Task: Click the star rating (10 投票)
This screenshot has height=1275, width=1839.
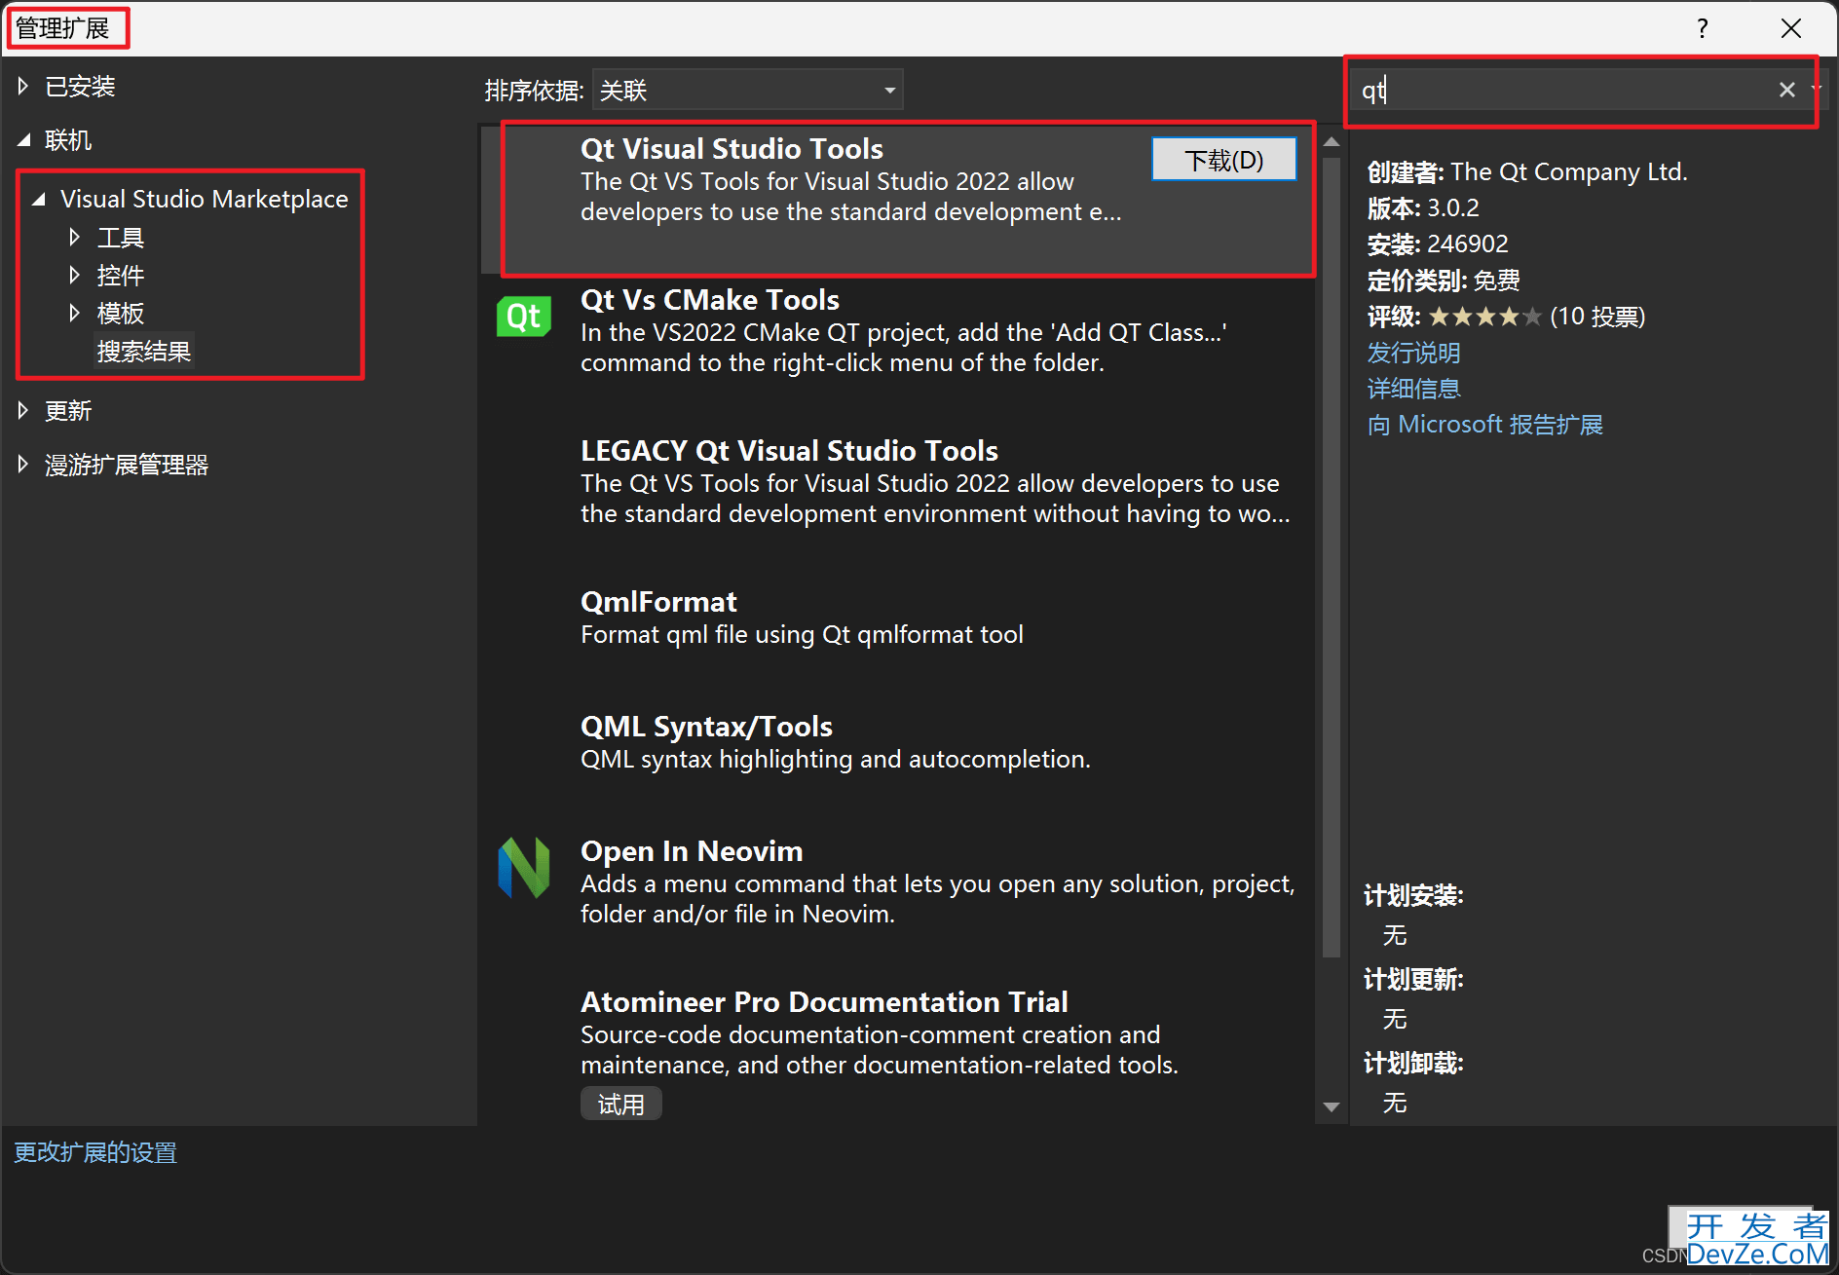Action: [x=1536, y=316]
